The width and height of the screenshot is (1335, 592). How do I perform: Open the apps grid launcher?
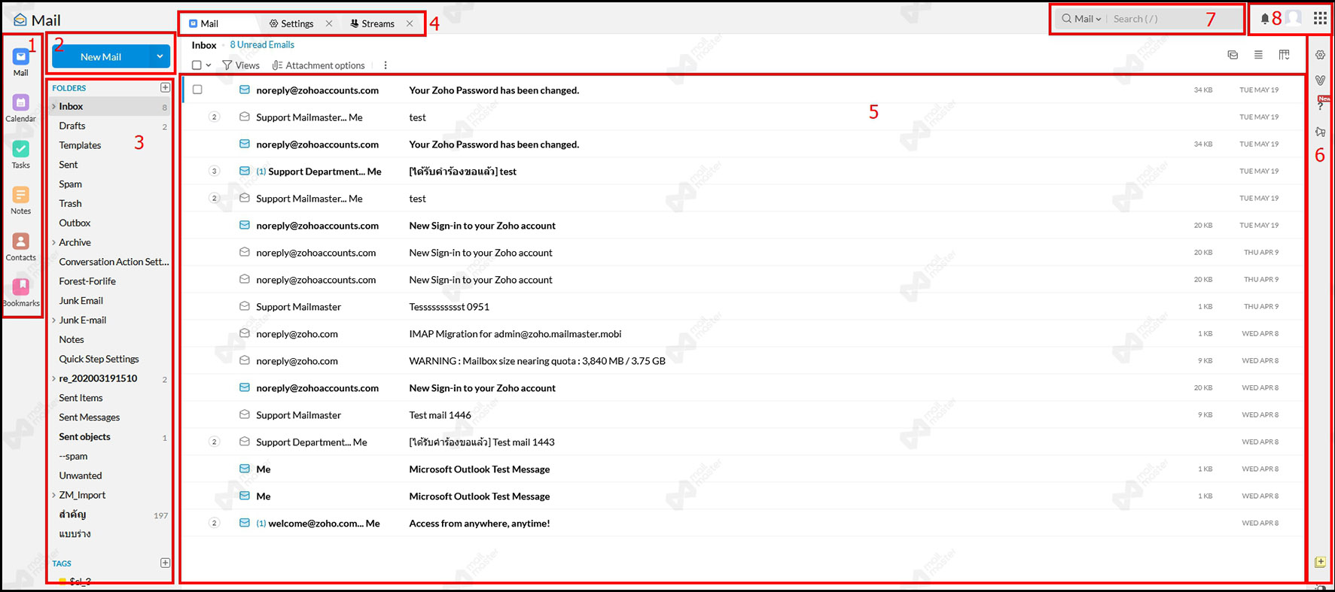(x=1320, y=18)
